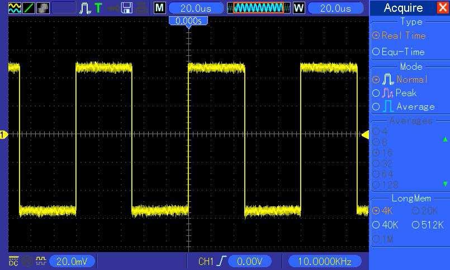Select the dimmed 1M memory option
This screenshot has width=450, height=270.
click(382, 239)
